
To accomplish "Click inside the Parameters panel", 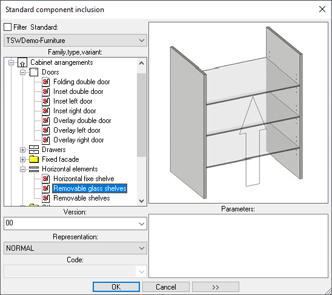I will pyautogui.click(x=239, y=246).
